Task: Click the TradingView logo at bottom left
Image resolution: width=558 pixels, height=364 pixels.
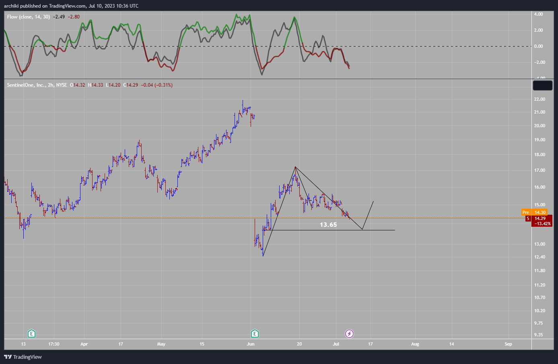Action: 23,357
